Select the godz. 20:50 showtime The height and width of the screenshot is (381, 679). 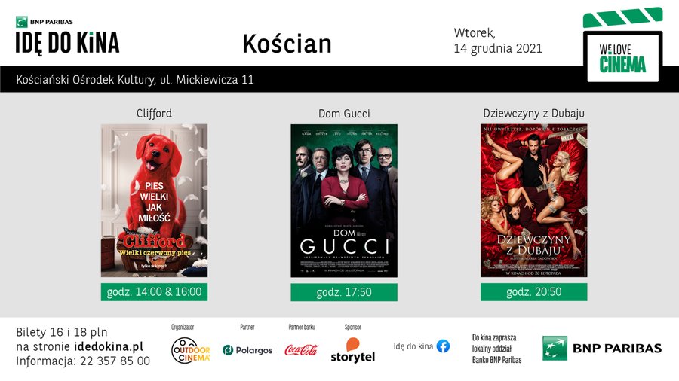(534, 292)
